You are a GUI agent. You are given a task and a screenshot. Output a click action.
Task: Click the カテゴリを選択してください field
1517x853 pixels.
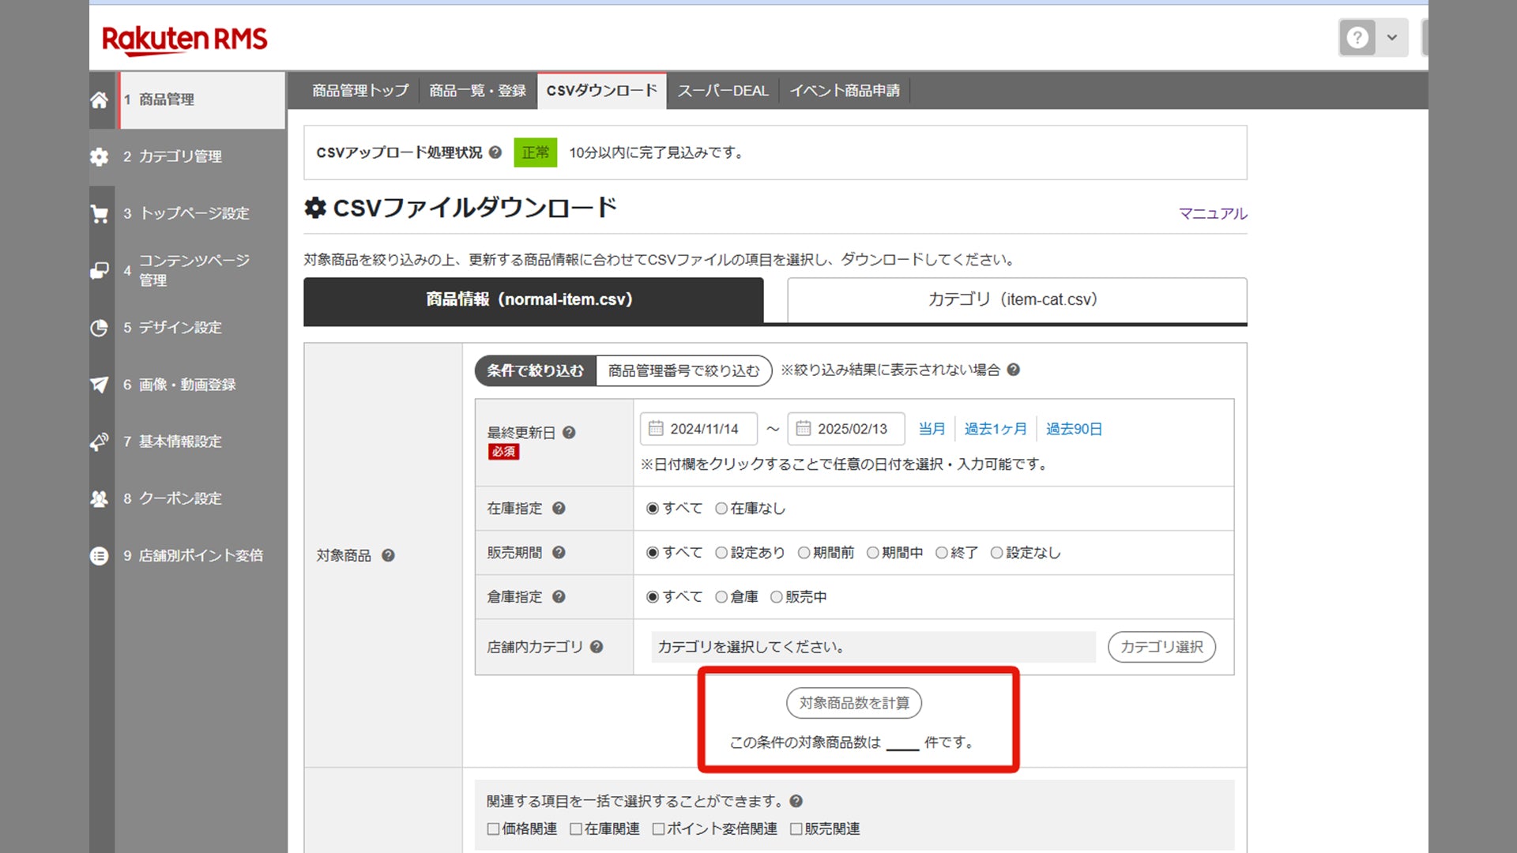[873, 647]
